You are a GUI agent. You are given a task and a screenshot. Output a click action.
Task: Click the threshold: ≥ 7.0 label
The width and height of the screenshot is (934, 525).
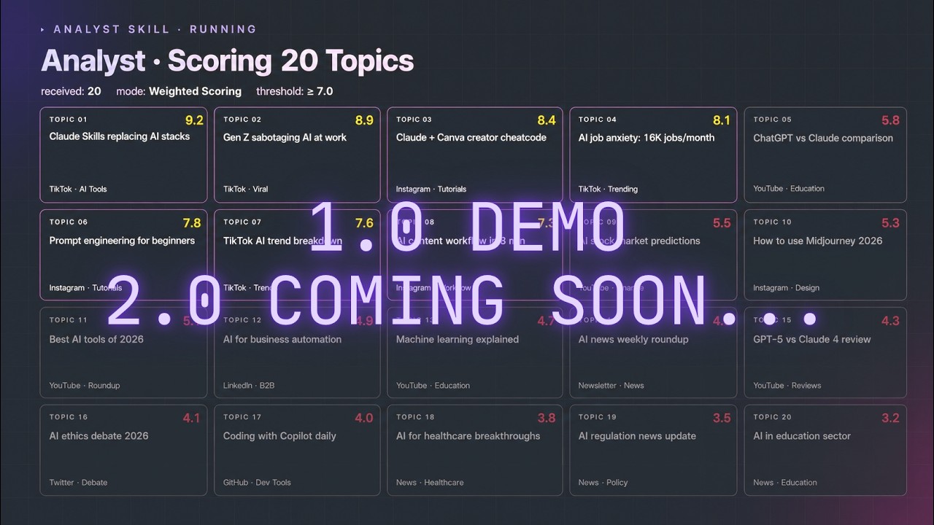tap(295, 91)
